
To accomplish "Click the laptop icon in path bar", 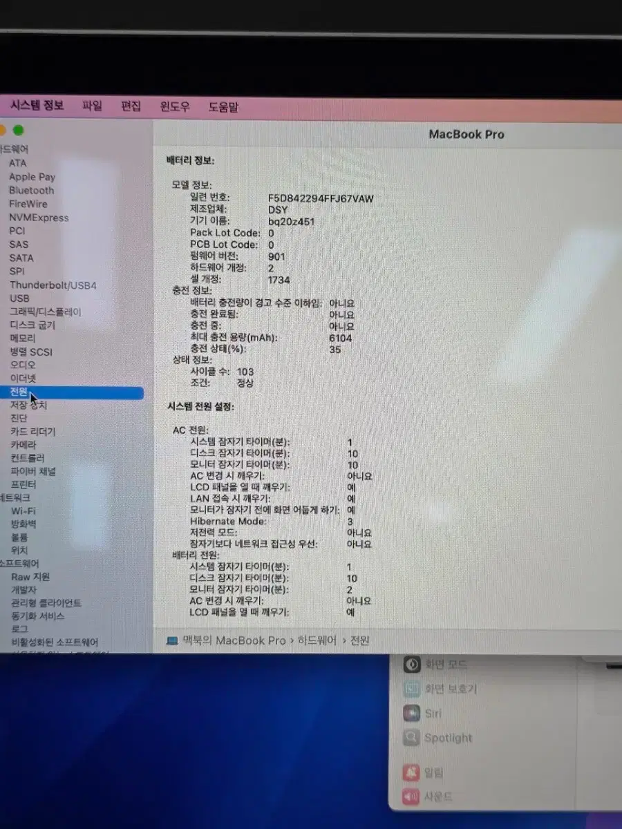I will coord(172,640).
